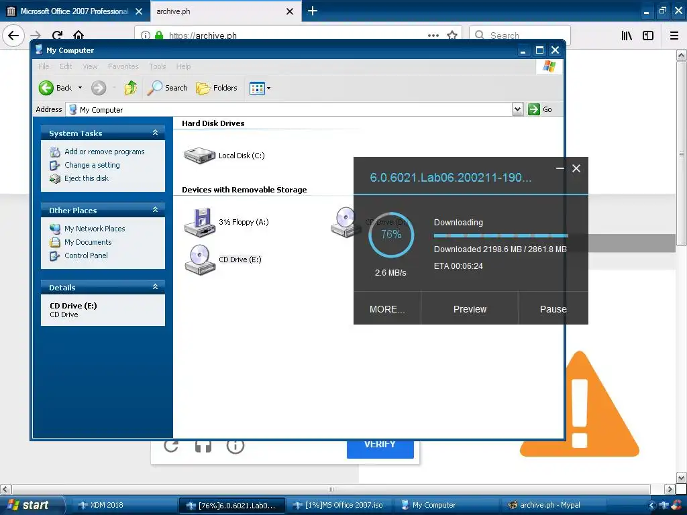Click the green Go arrow button
The image size is (687, 515).
(533, 109)
